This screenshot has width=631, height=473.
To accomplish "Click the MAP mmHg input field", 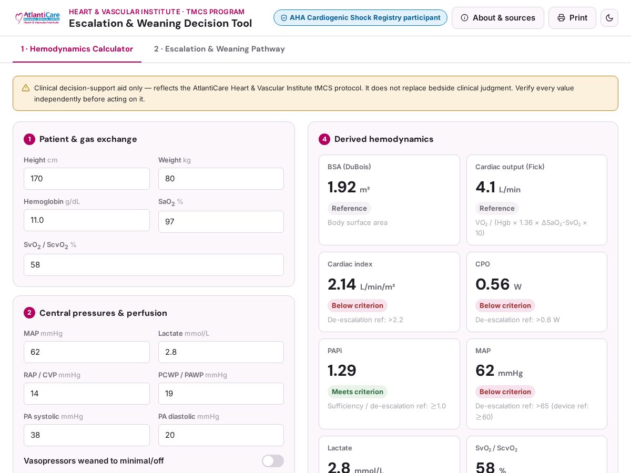I will tap(87, 352).
